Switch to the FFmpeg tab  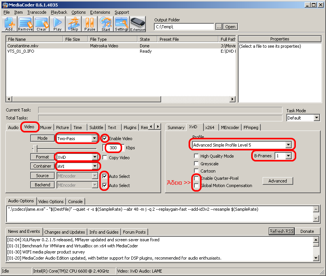[251, 128]
